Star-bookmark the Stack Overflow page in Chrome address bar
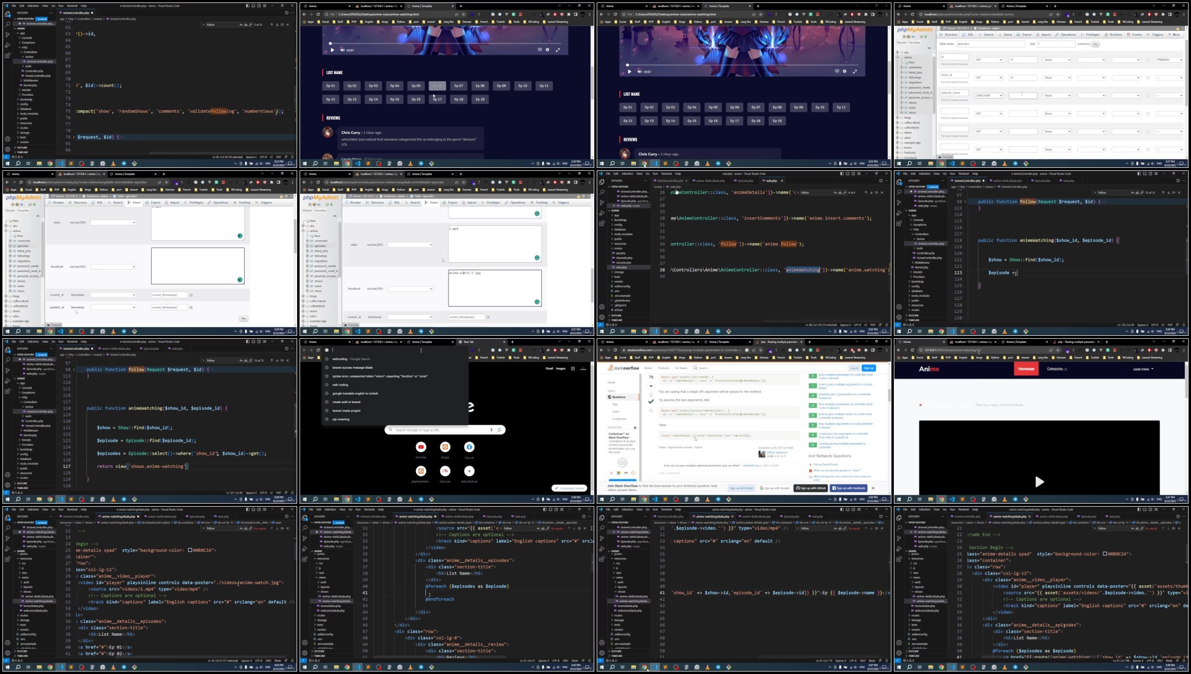This screenshot has height=674, width=1191. click(x=761, y=350)
